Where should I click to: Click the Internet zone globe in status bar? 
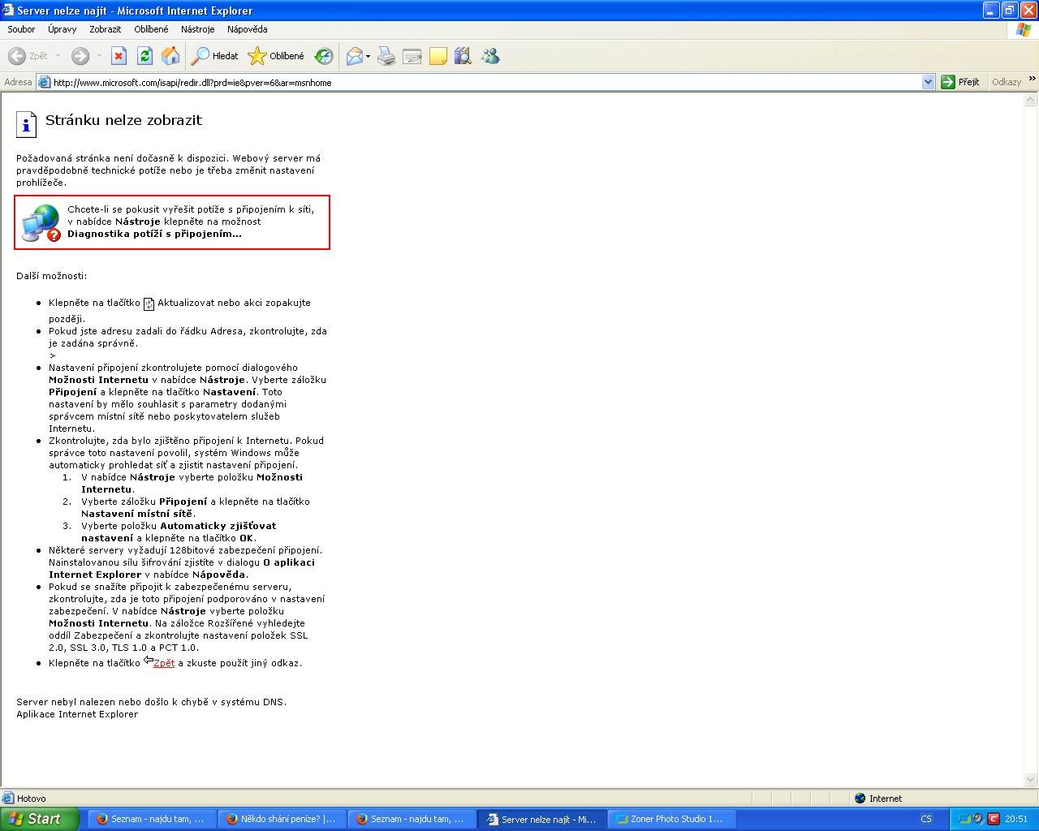[x=860, y=799]
